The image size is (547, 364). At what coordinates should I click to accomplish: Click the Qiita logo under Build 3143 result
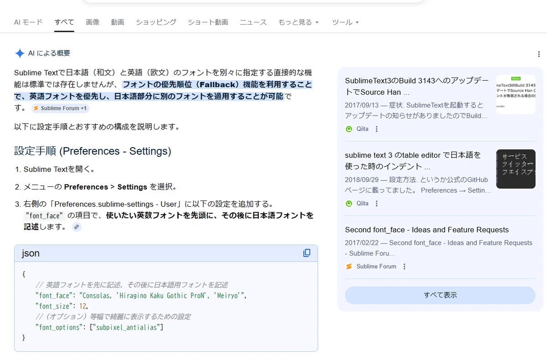tap(349, 129)
